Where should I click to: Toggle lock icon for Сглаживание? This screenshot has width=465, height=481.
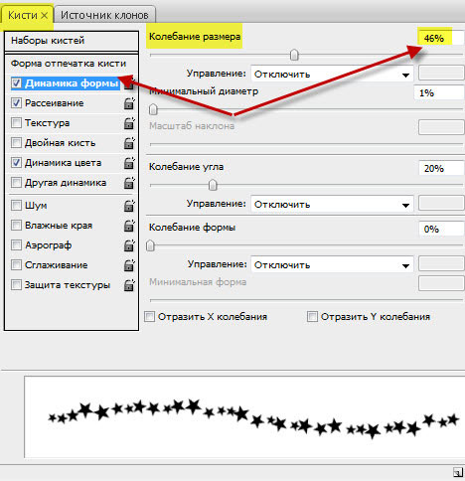click(x=129, y=265)
